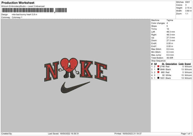Click the embroidered Nike heart design preview
Viewport: 193px width, 136px height.
tap(76, 75)
